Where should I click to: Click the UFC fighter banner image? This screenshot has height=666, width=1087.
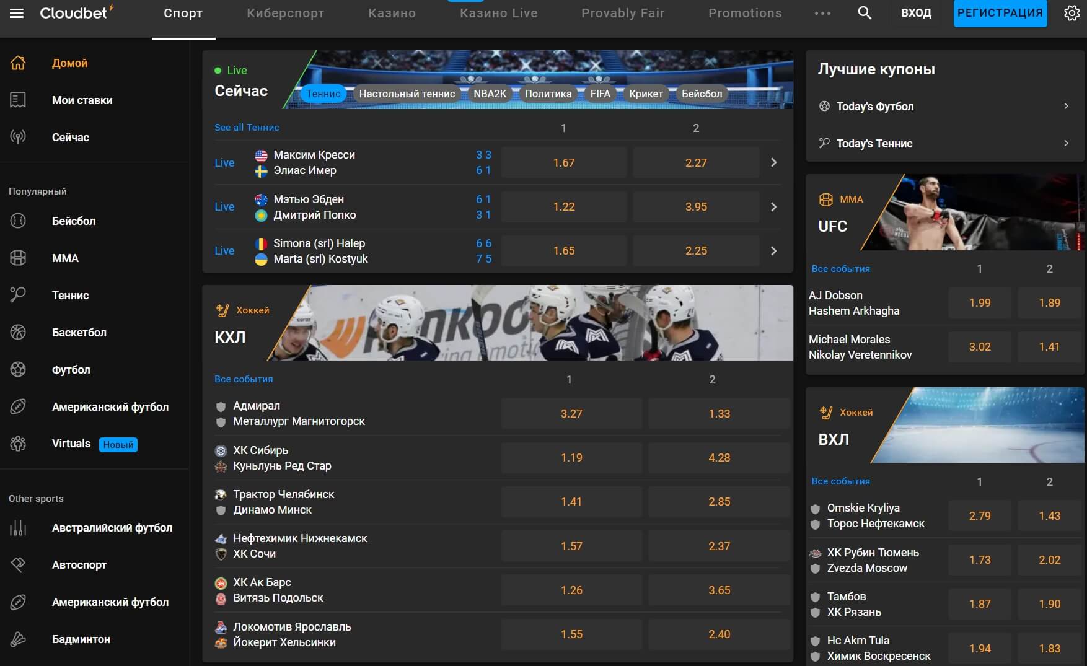973,212
